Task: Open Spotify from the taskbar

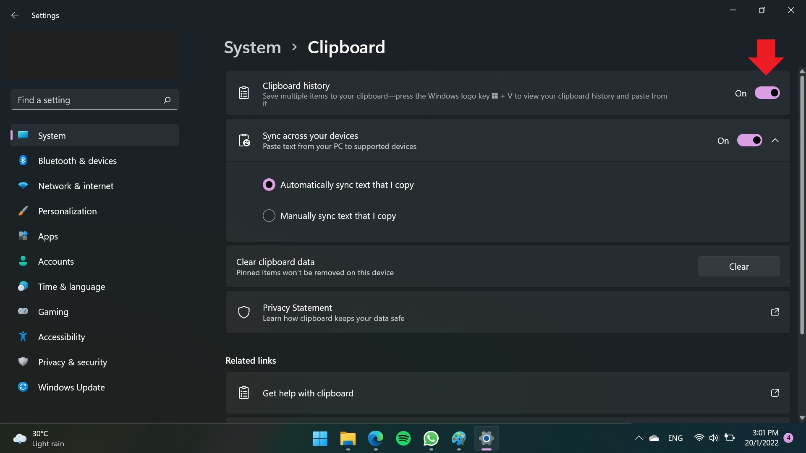Action: coord(403,438)
